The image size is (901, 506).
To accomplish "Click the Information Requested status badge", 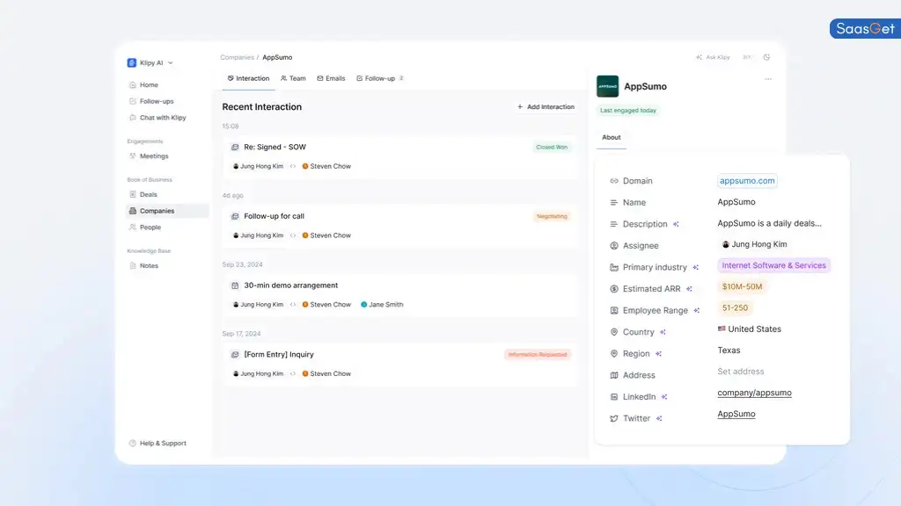I will [538, 355].
